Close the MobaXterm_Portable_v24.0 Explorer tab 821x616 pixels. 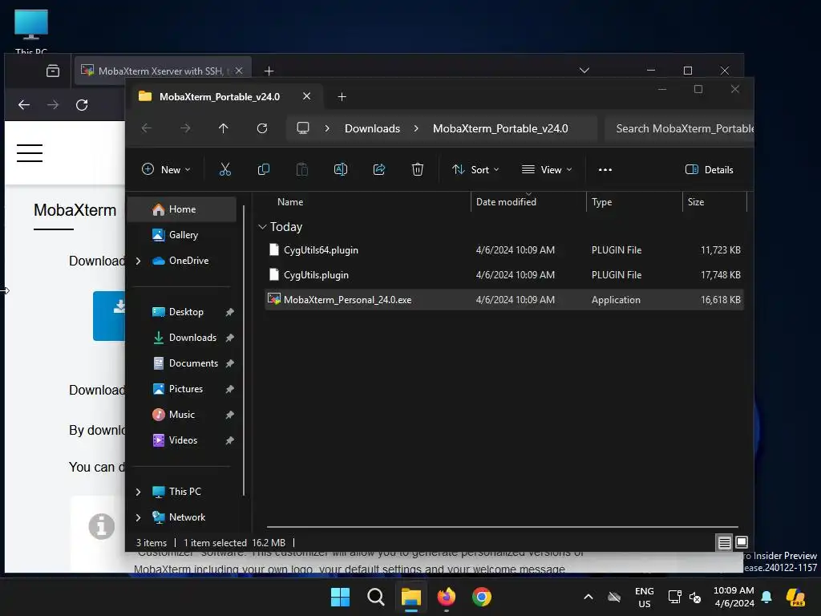[x=307, y=96]
